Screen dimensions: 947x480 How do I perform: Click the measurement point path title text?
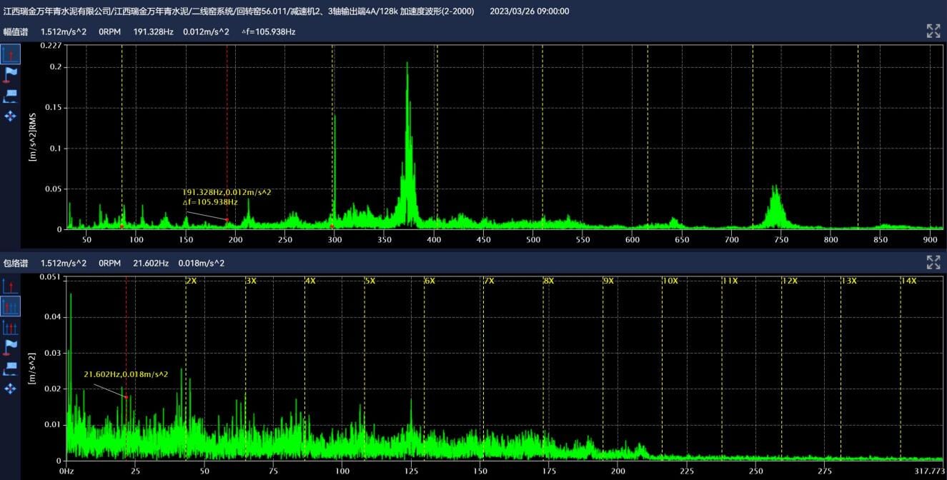pyautogui.click(x=239, y=11)
